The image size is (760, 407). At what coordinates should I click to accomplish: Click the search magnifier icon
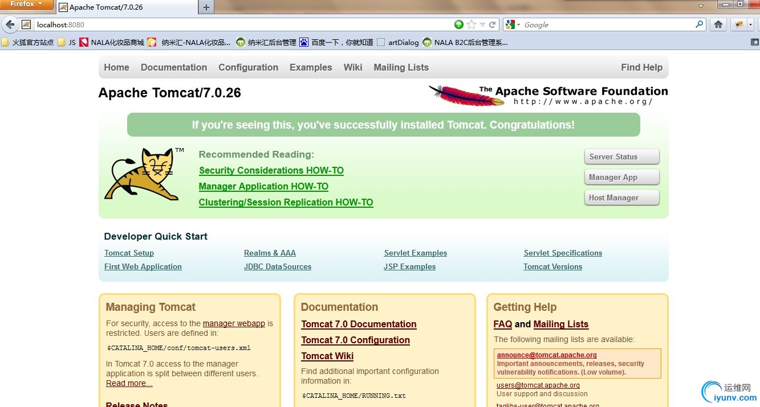(x=700, y=24)
